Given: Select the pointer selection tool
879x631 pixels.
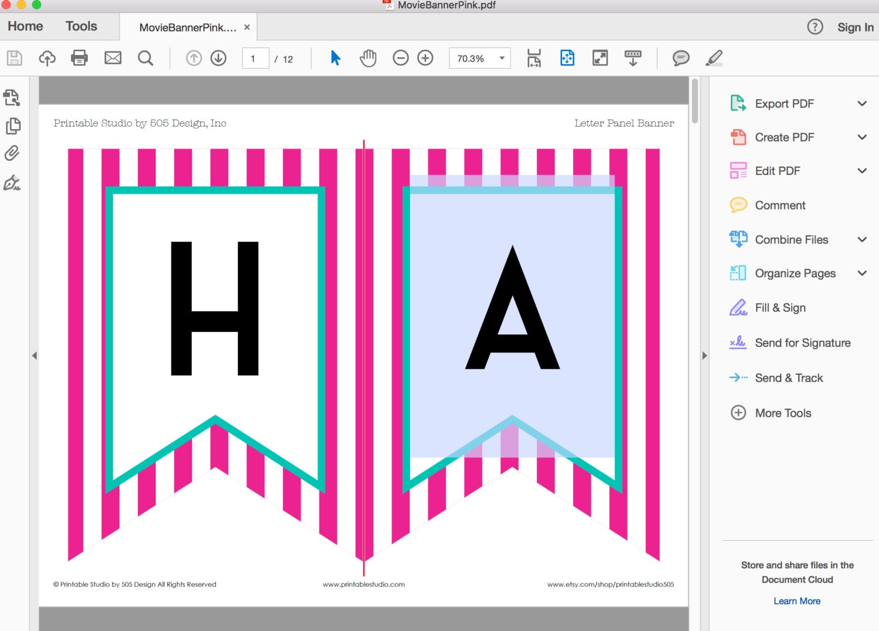Looking at the screenshot, I should (x=334, y=57).
